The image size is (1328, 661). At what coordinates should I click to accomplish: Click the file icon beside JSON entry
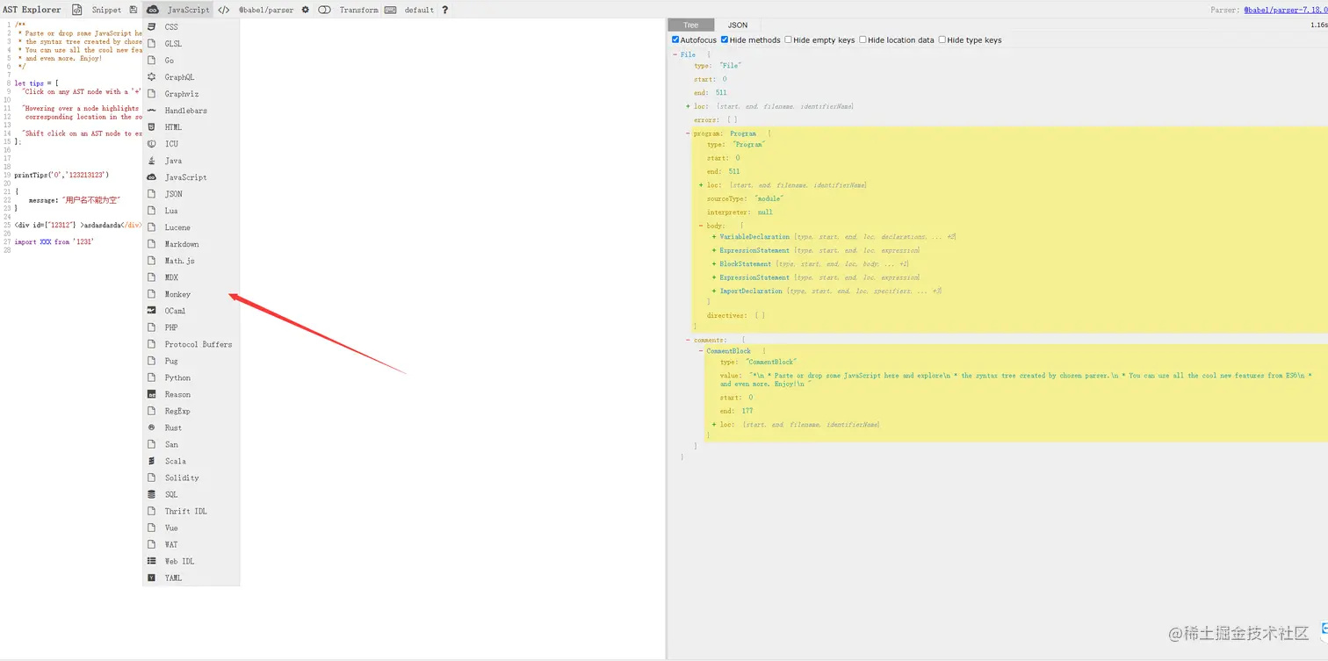pos(152,194)
